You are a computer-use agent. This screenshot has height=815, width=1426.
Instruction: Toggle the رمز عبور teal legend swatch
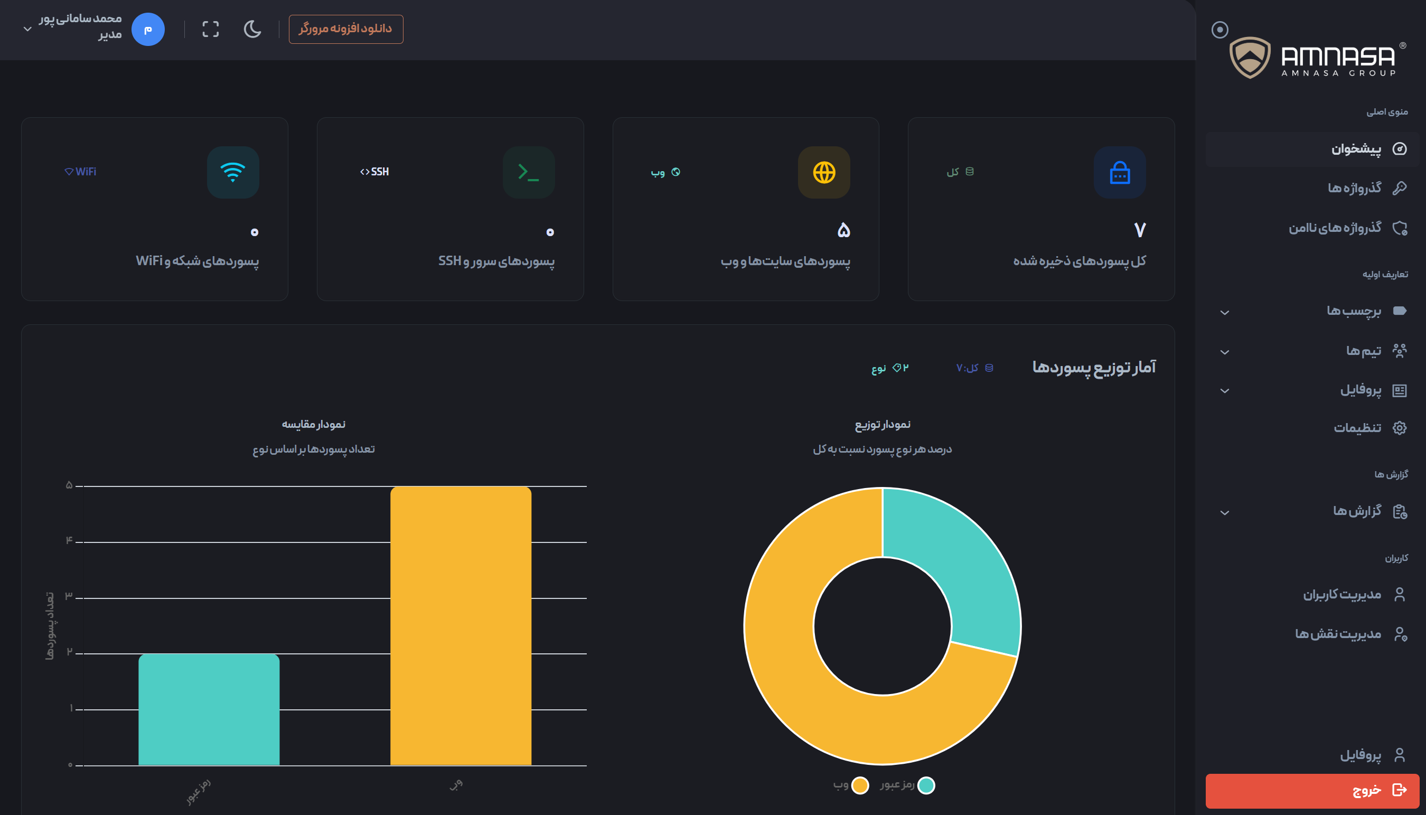point(926,785)
